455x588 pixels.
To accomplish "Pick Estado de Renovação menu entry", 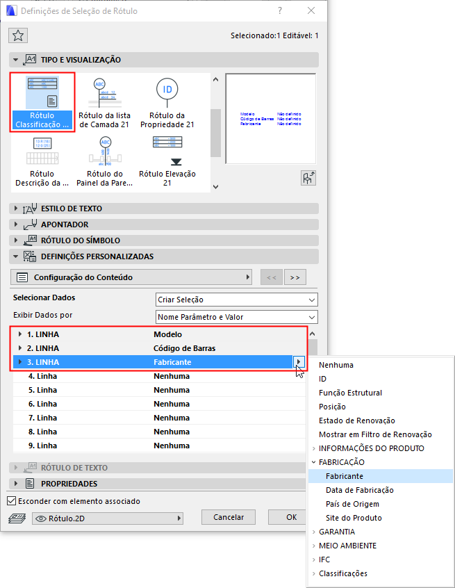I will [x=380, y=420].
